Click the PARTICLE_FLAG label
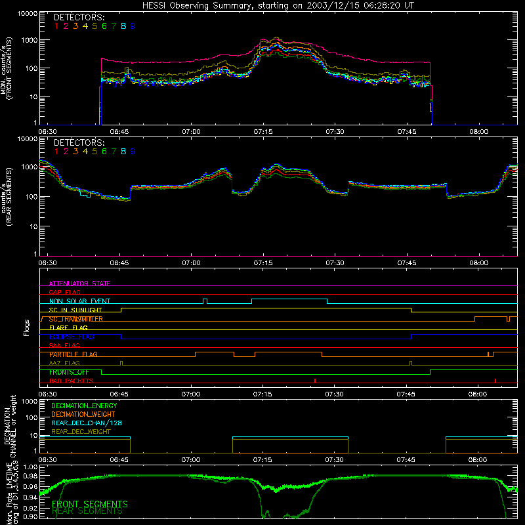Image resolution: width=525 pixels, height=525 pixels. [x=73, y=354]
